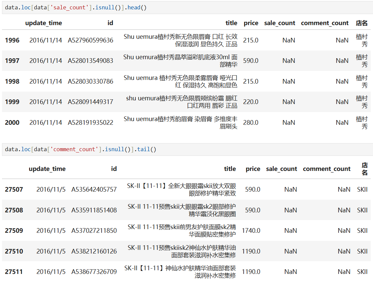Select id header in first table
The width and height of the screenshot is (373, 292).
[110, 23]
